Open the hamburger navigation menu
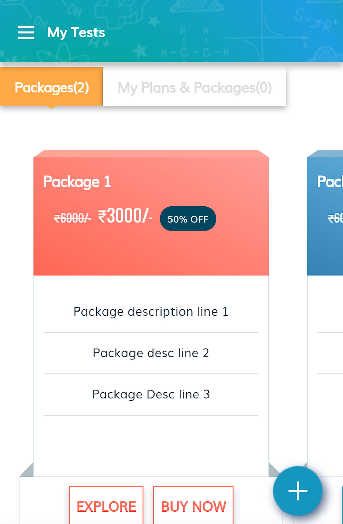The width and height of the screenshot is (343, 524). pos(26,33)
